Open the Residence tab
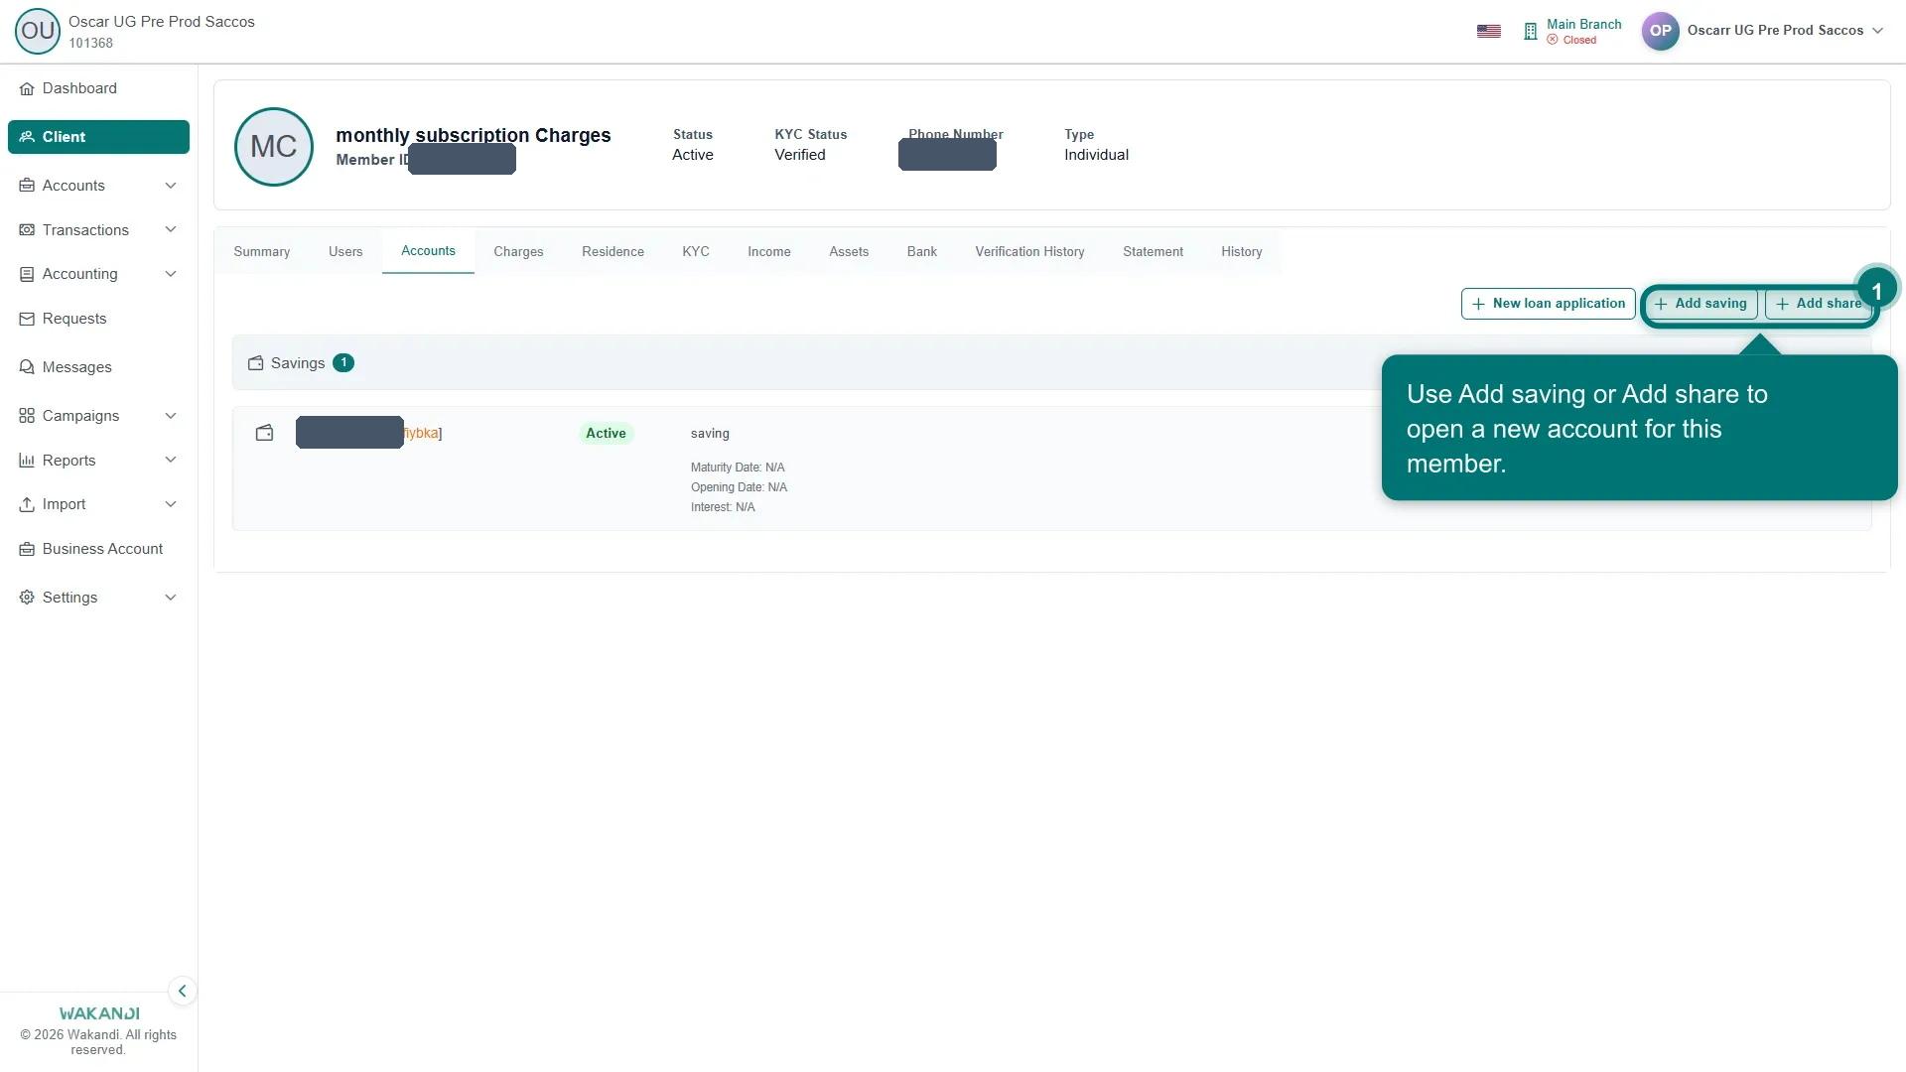The width and height of the screenshot is (1906, 1072). [x=613, y=252]
